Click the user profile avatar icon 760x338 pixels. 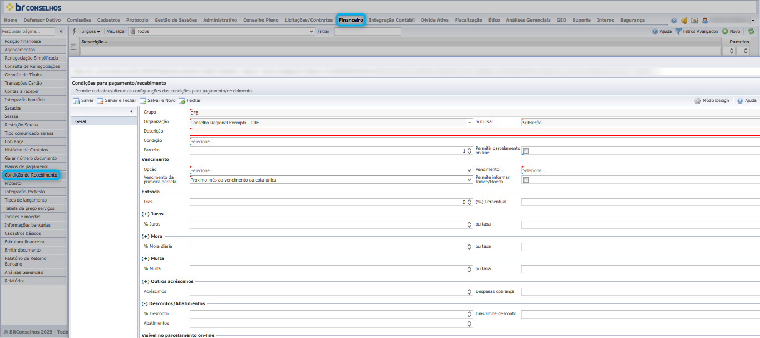tap(705, 21)
